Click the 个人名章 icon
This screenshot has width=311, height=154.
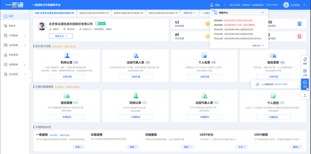204,55
